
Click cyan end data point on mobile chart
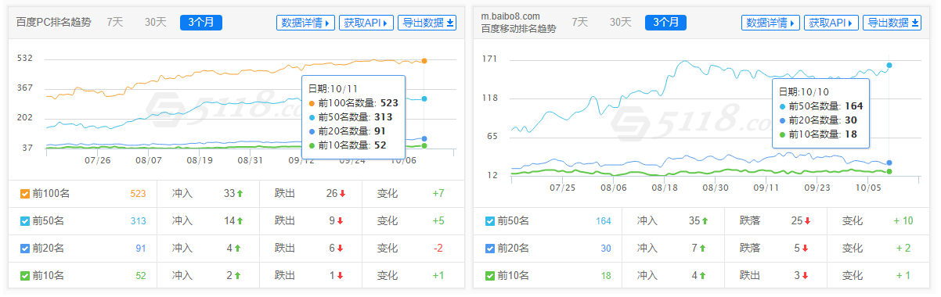[889, 66]
